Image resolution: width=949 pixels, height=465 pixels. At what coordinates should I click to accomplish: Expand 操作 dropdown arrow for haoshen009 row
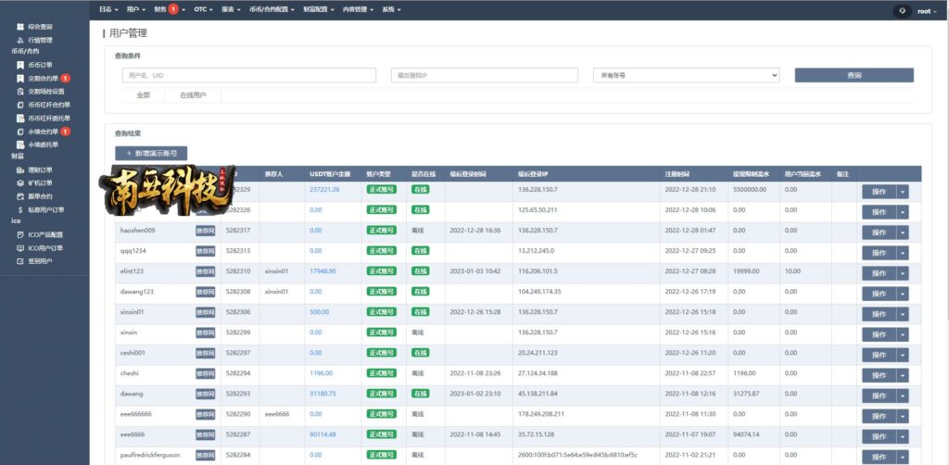click(903, 232)
